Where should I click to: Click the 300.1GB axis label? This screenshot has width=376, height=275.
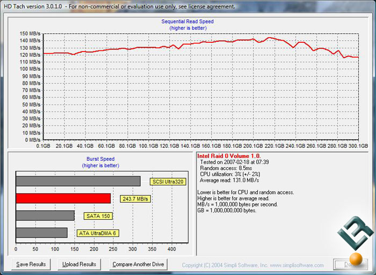coord(358,146)
